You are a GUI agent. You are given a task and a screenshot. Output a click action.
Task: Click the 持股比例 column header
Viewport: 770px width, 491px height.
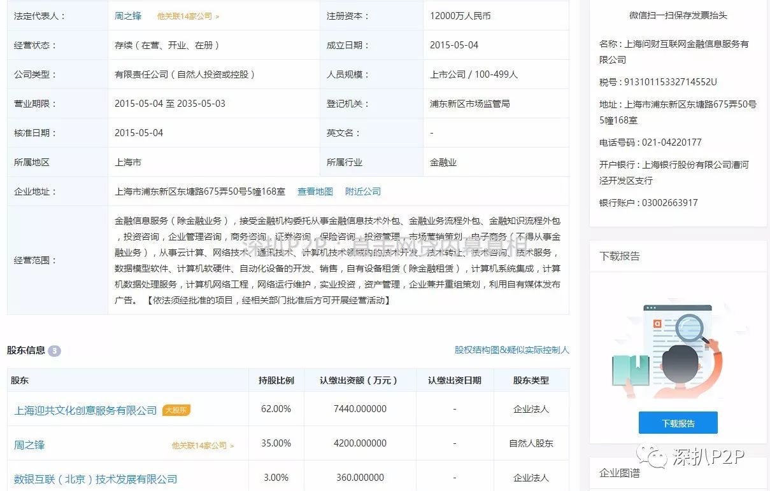(x=276, y=380)
